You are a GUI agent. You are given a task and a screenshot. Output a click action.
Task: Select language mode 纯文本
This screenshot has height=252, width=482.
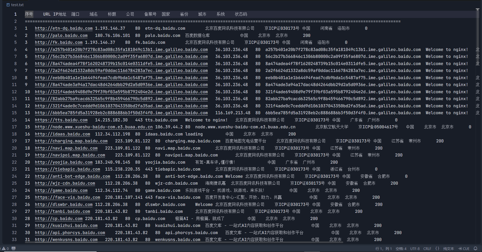(448, 248)
